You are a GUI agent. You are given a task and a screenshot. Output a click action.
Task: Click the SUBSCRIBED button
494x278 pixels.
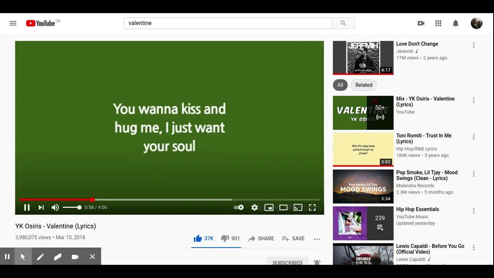(288, 263)
